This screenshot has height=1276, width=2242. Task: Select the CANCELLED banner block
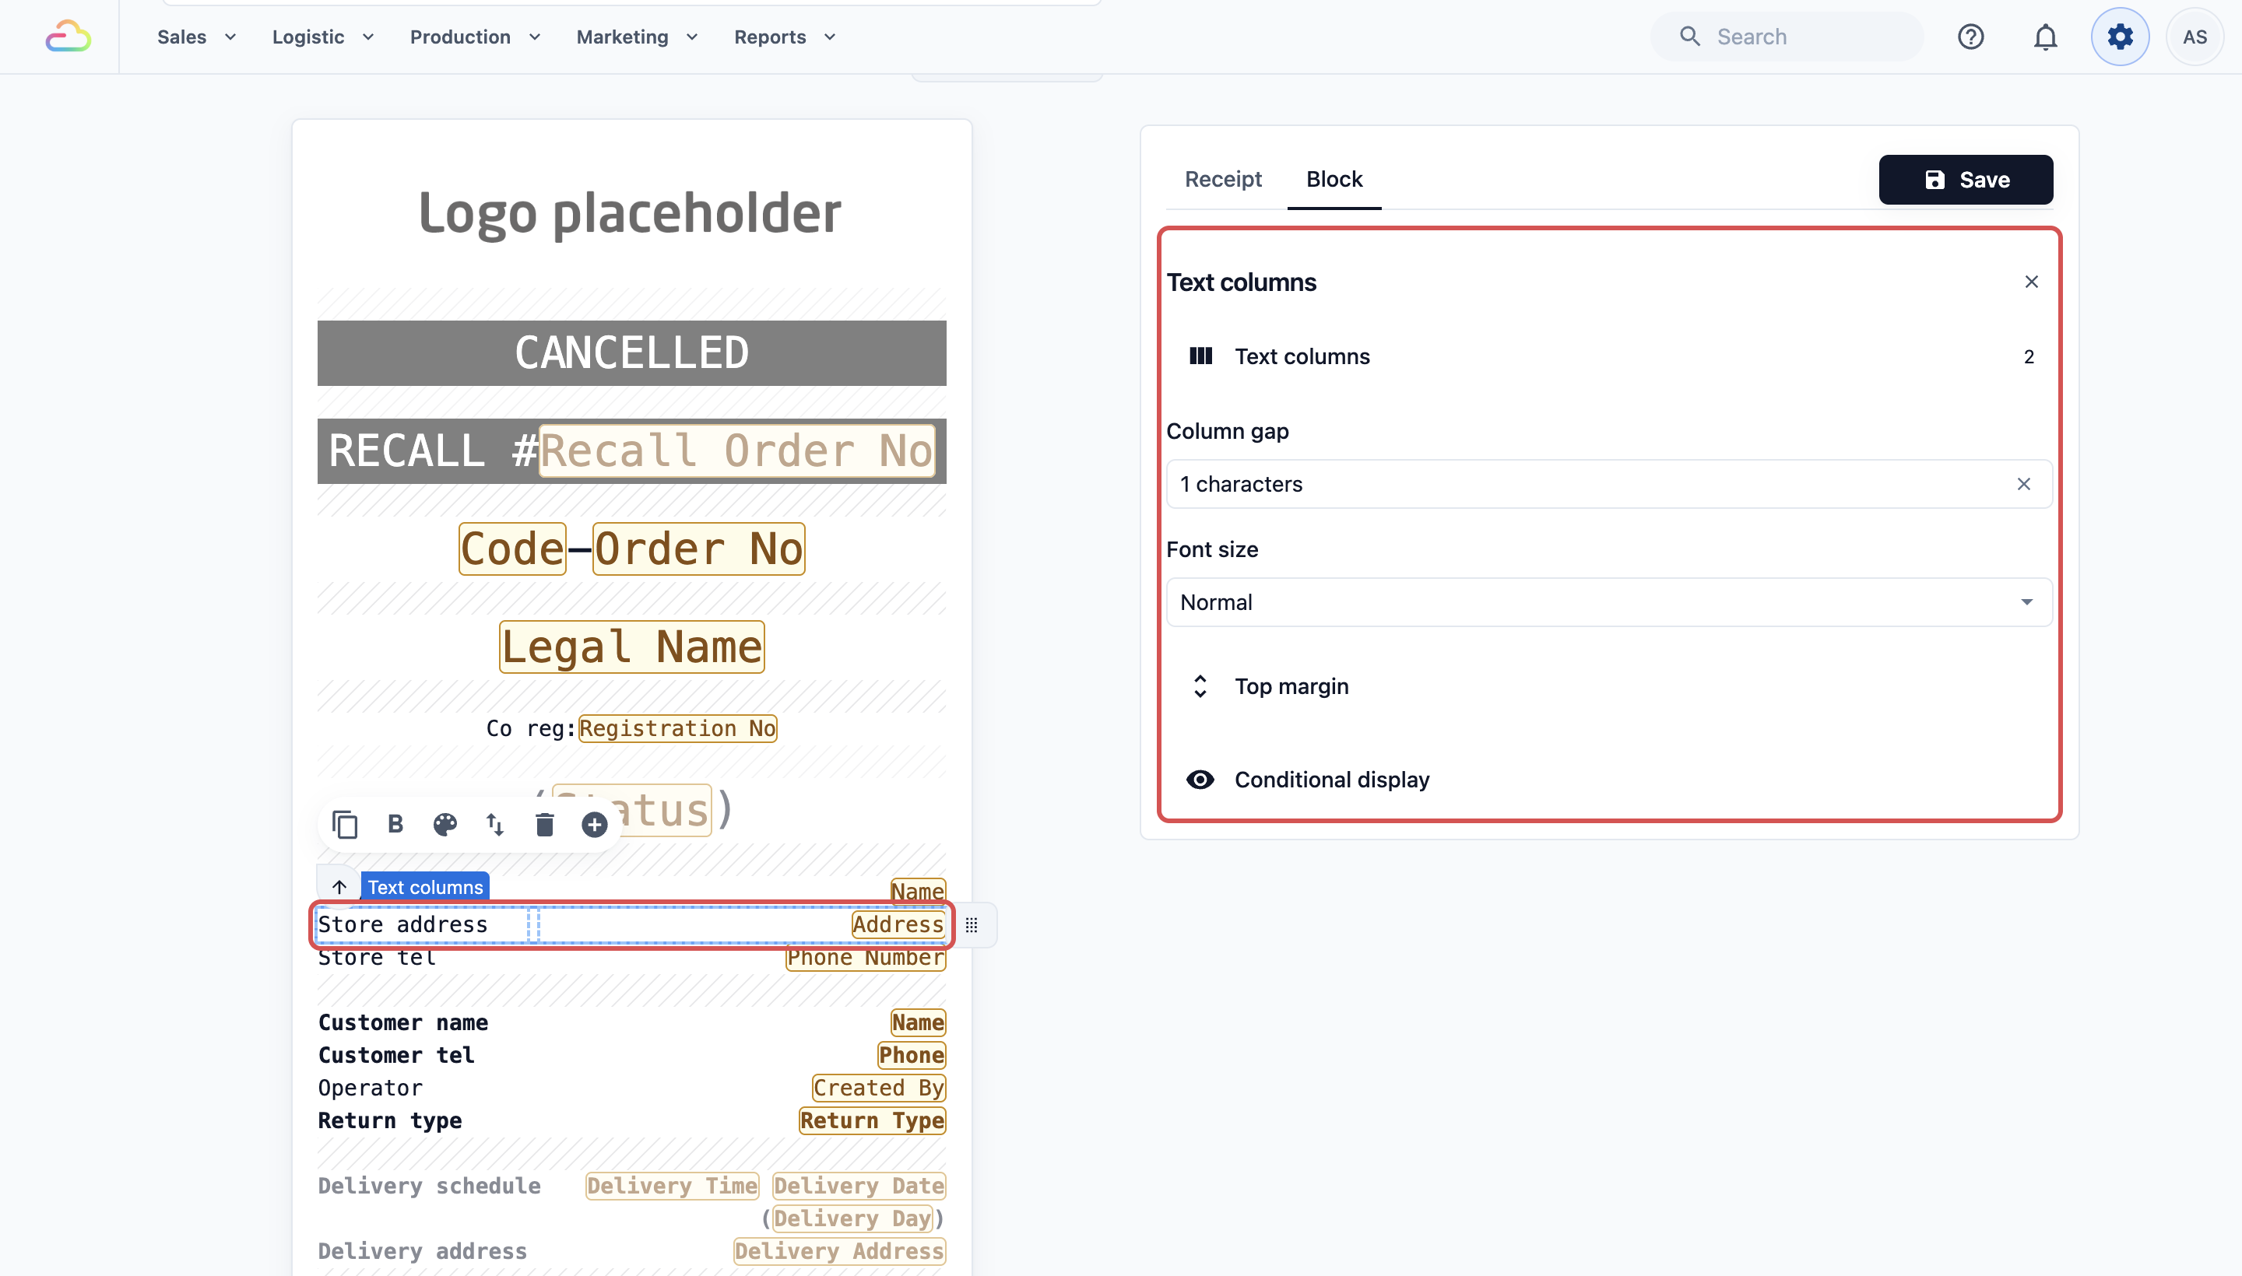coord(631,352)
